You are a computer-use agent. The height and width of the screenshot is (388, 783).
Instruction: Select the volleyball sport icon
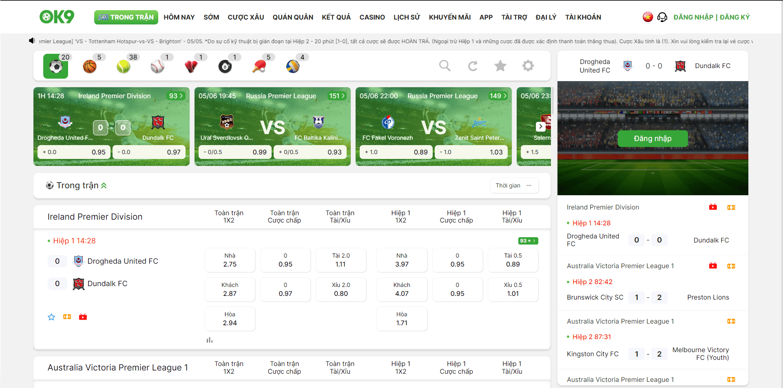[x=293, y=66]
